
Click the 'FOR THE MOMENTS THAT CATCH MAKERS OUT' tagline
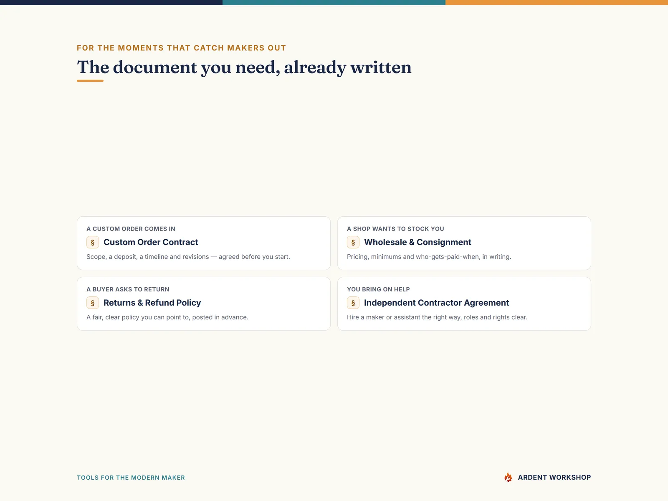[181, 48]
